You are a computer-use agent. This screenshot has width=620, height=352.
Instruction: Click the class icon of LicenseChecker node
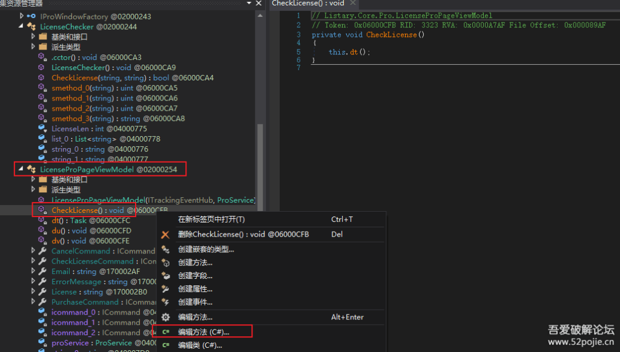tap(31, 27)
